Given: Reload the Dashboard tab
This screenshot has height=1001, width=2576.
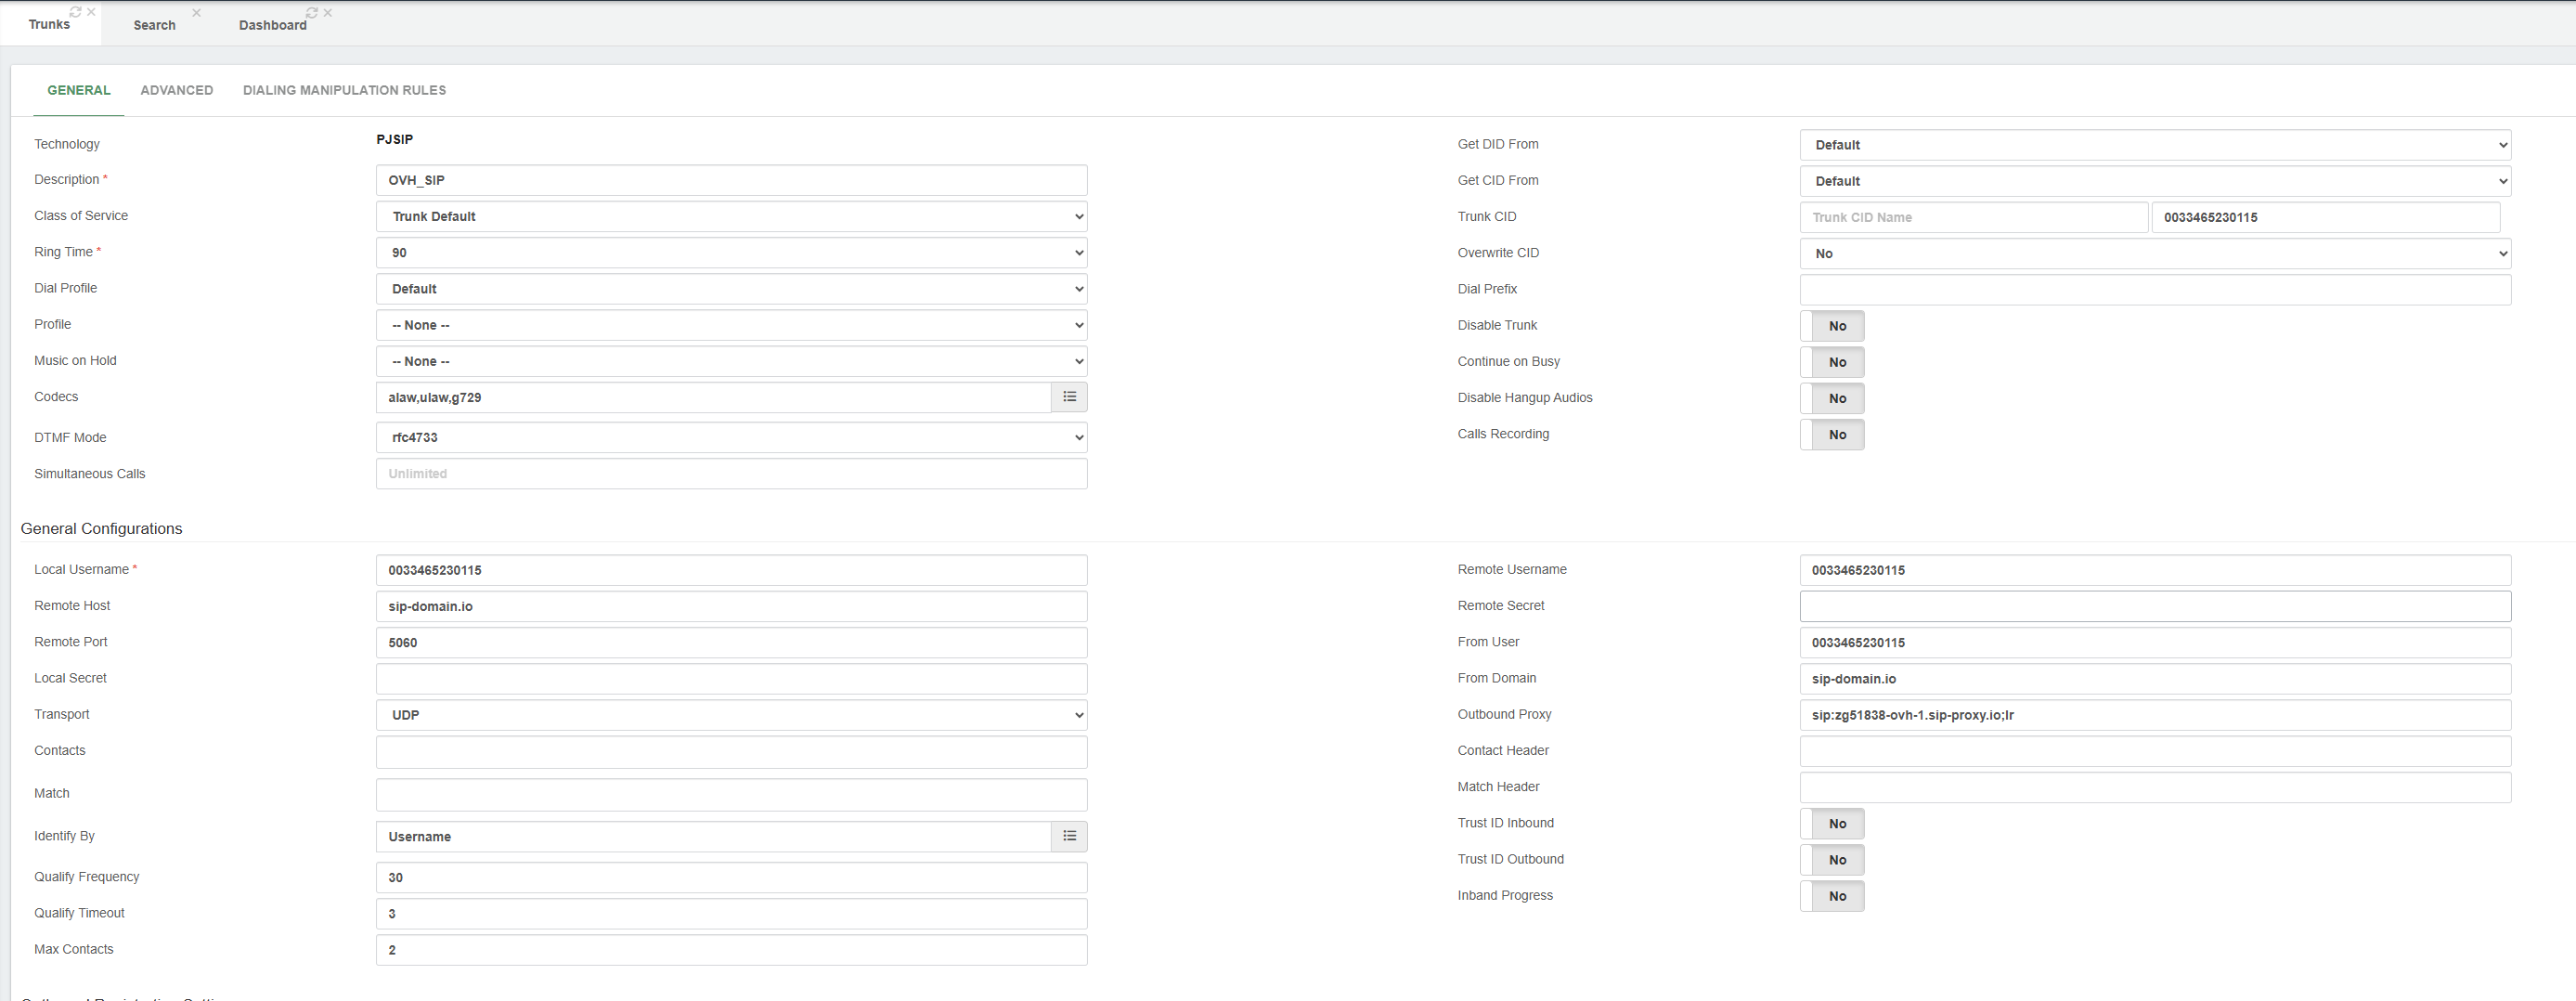Looking at the screenshot, I should pos(311,13).
